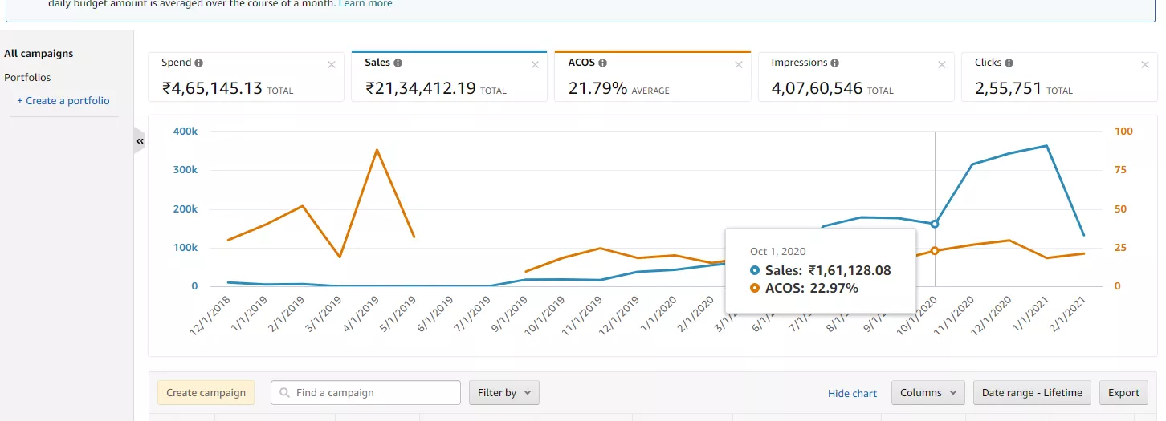Open the ACOS info tooltip icon
This screenshot has height=421, width=1166.
coord(602,63)
